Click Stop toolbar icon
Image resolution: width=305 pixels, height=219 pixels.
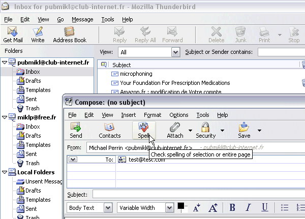click(x=294, y=35)
